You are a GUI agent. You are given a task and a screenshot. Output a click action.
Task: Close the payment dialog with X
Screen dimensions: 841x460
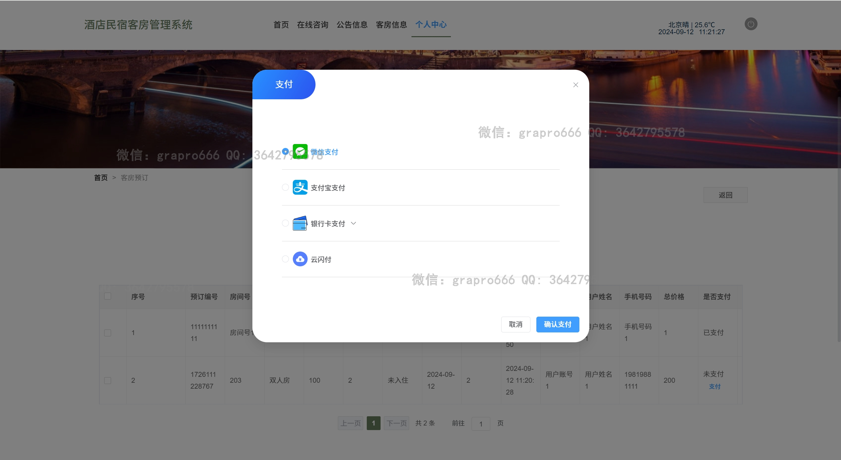[x=575, y=85]
